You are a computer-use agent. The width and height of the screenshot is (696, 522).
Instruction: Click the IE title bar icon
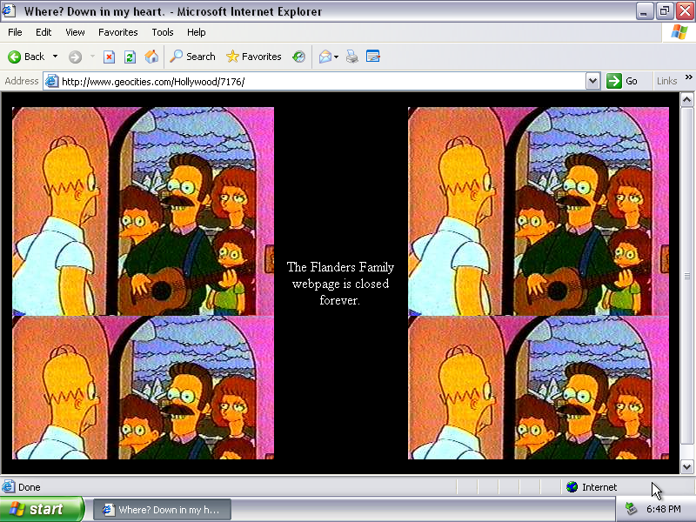point(10,10)
